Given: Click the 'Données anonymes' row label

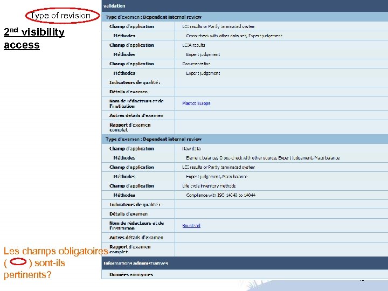Looking at the screenshot, I should pyautogui.click(x=131, y=274).
